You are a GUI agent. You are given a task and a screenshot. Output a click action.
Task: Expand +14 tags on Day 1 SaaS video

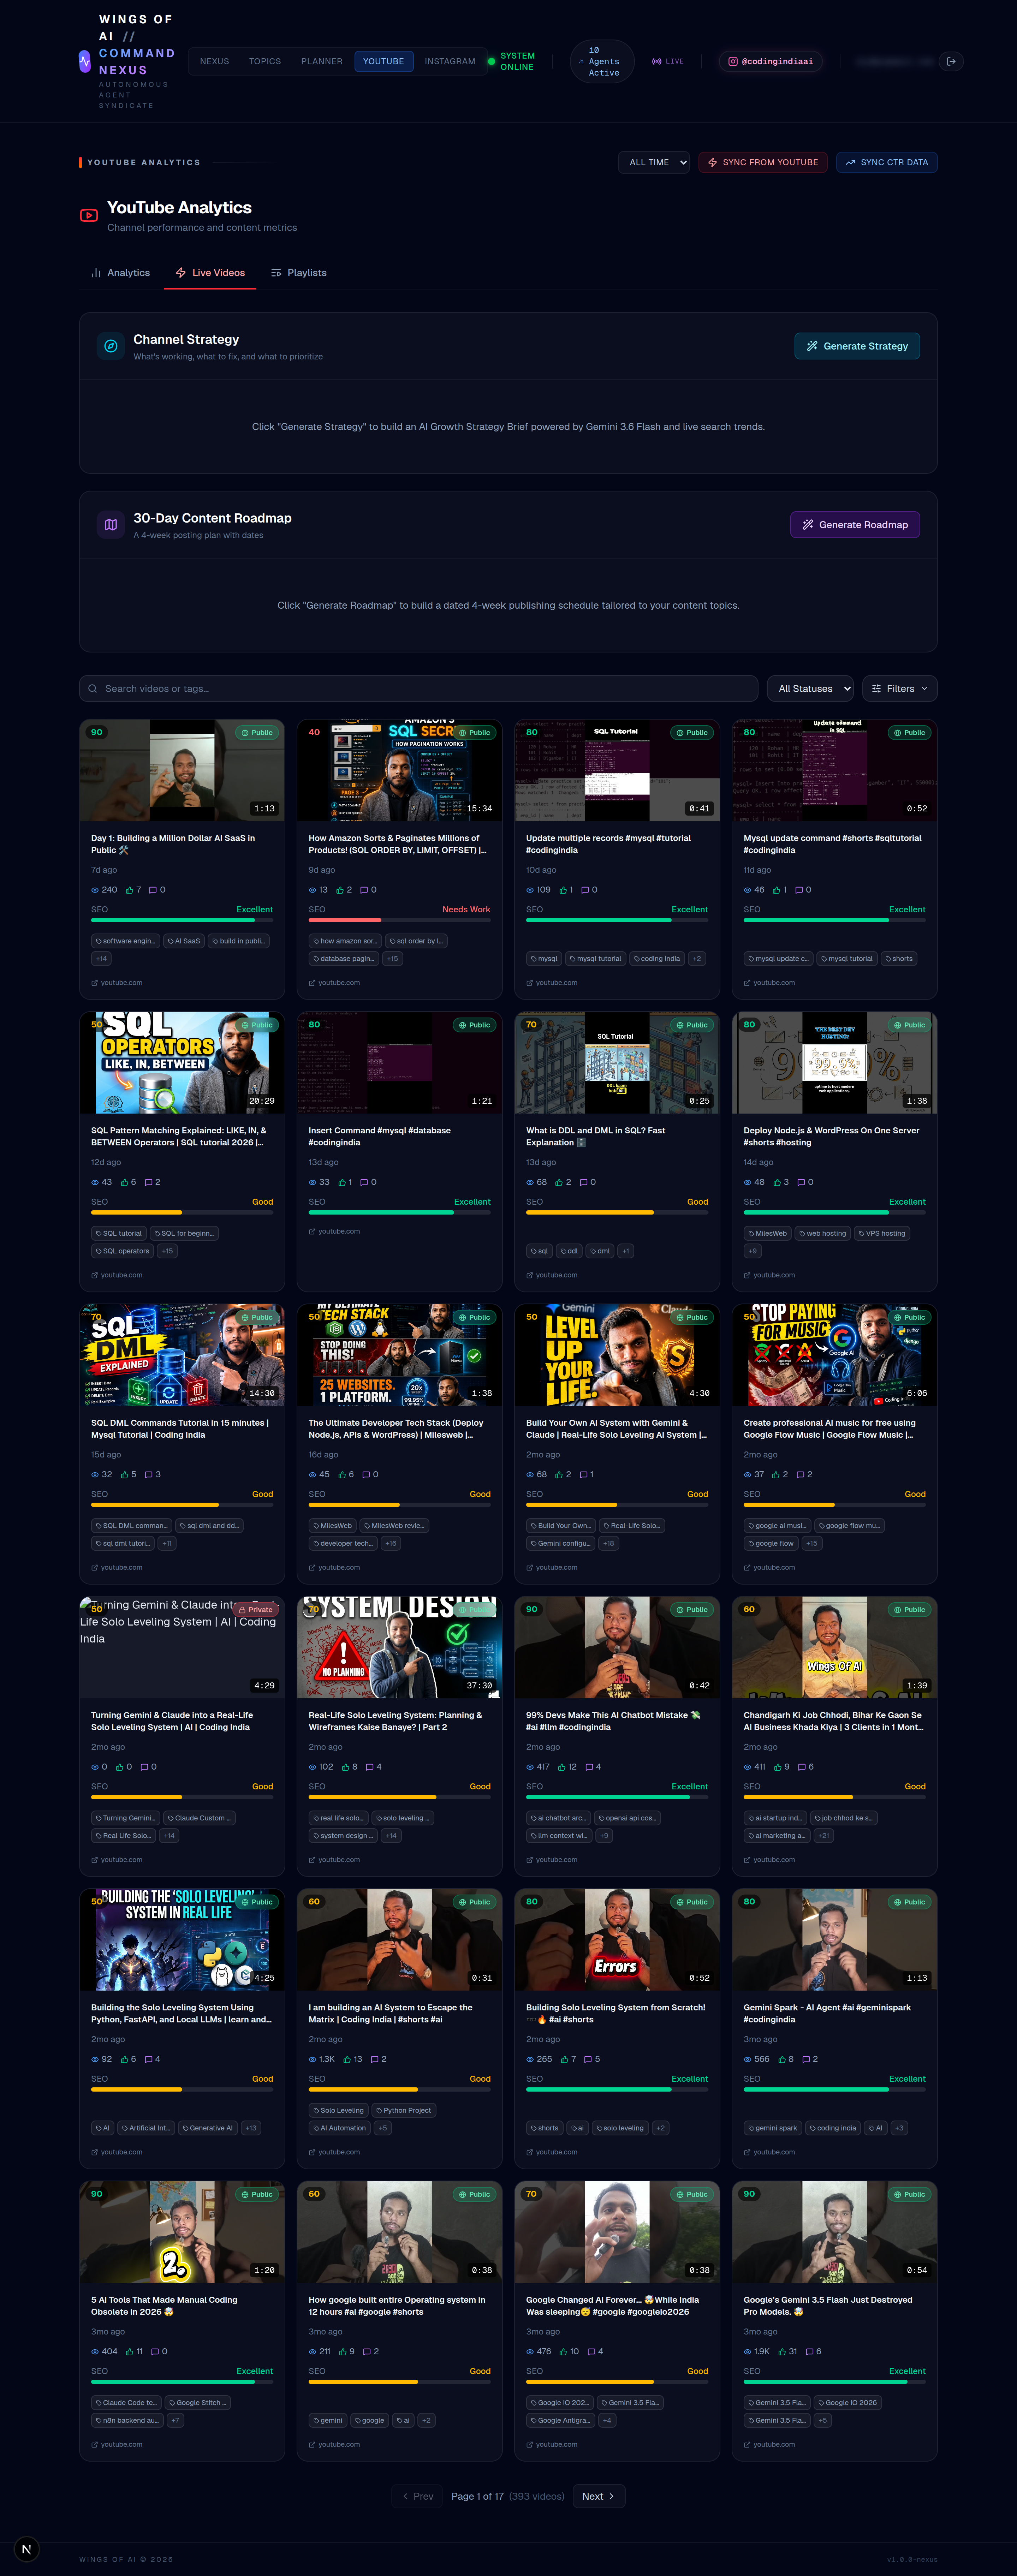point(101,958)
